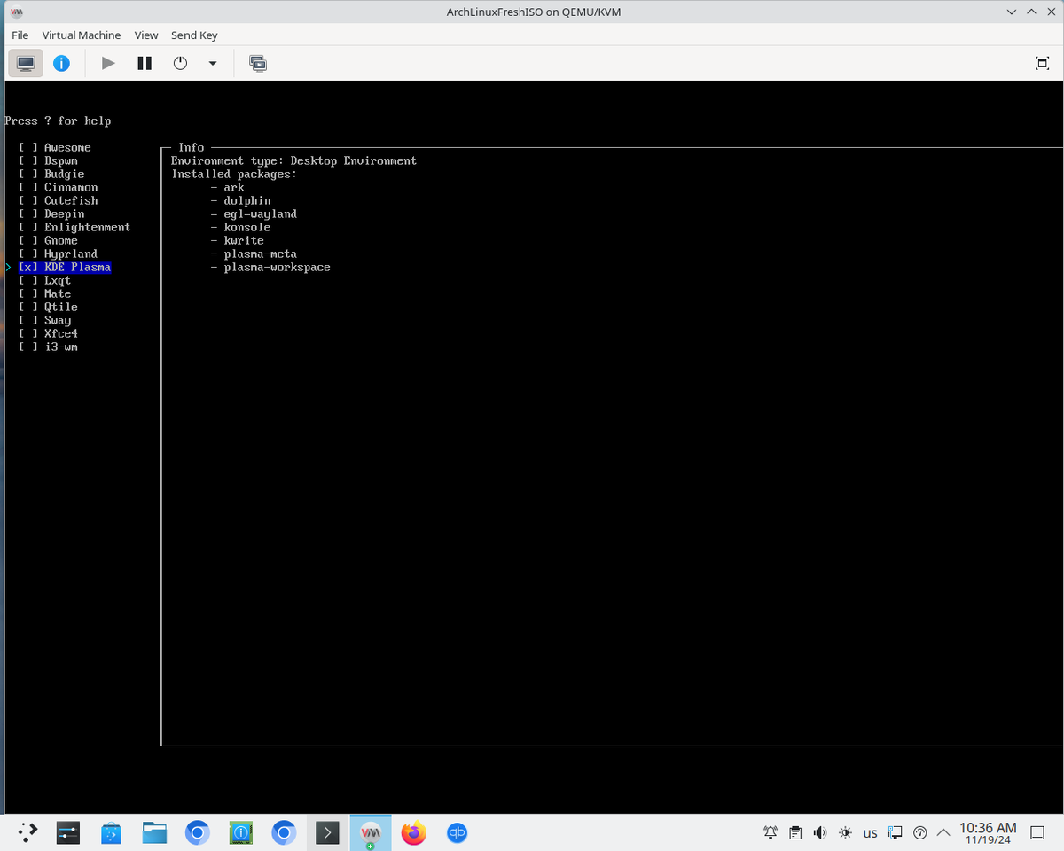Open the help tray icon
The width and height of the screenshot is (1064, 851).
(919, 832)
